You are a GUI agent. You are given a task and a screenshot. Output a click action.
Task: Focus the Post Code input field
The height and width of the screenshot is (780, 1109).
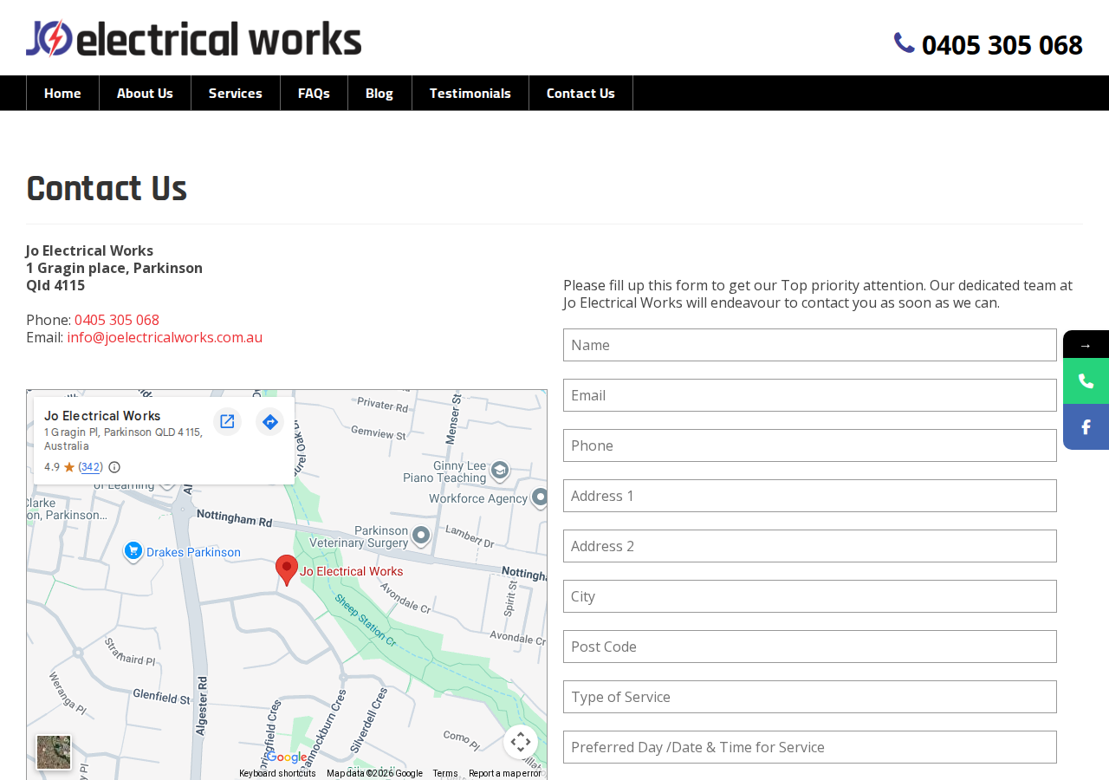tap(810, 647)
